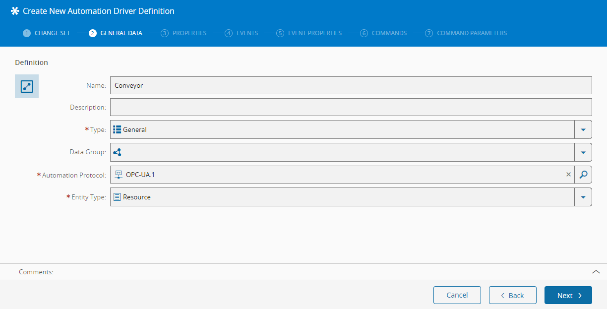
Task: Click the Resource entity document icon
Action: coord(117,197)
